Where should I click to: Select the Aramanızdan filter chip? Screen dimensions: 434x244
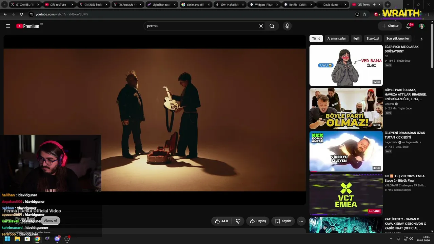click(x=337, y=39)
